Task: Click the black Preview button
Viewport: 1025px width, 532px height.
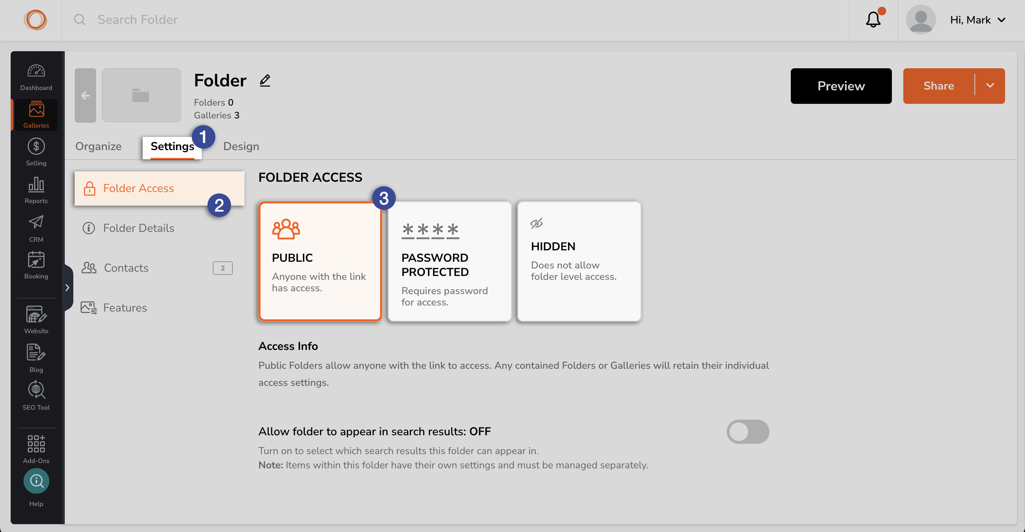Action: coord(841,86)
